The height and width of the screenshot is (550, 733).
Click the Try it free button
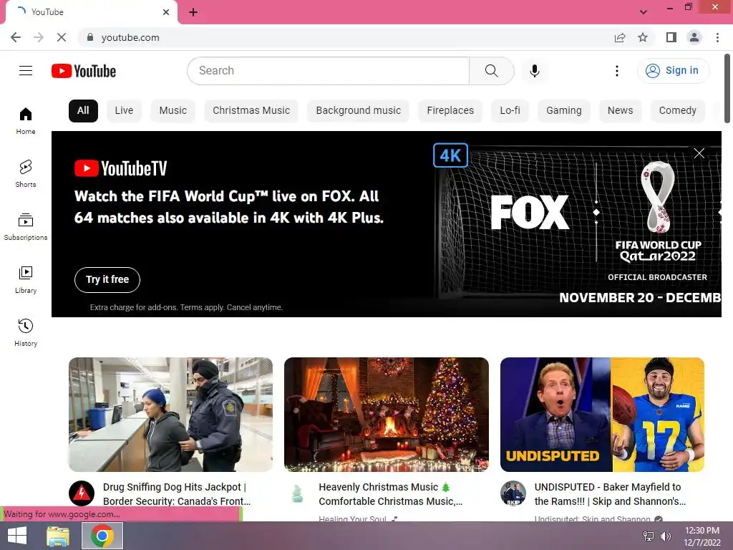[x=107, y=280]
